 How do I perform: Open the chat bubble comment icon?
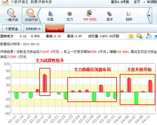(x=139, y=36)
